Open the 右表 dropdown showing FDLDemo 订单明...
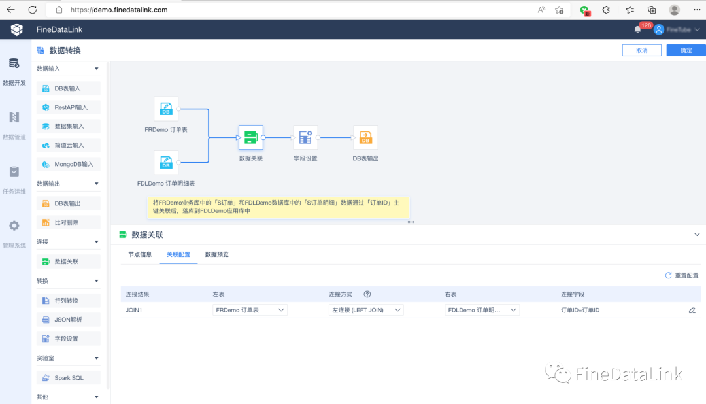Viewport: 706px width, 404px height. click(482, 310)
